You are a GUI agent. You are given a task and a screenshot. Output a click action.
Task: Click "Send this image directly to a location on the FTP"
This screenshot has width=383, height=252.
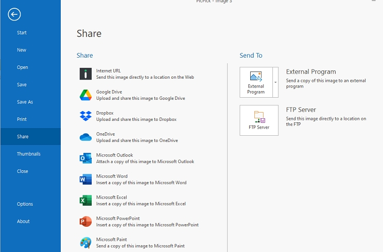[x=326, y=121]
